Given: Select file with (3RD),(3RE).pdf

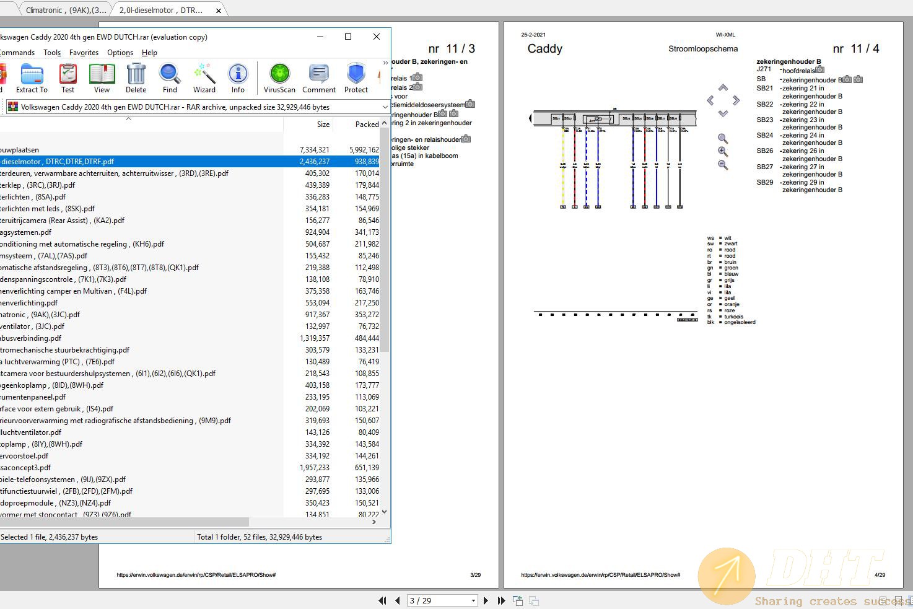Looking at the screenshot, I should 190,173.
